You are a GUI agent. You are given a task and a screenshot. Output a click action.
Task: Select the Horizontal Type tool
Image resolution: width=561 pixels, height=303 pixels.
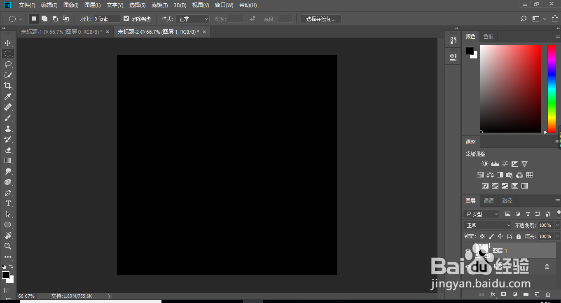pos(7,203)
